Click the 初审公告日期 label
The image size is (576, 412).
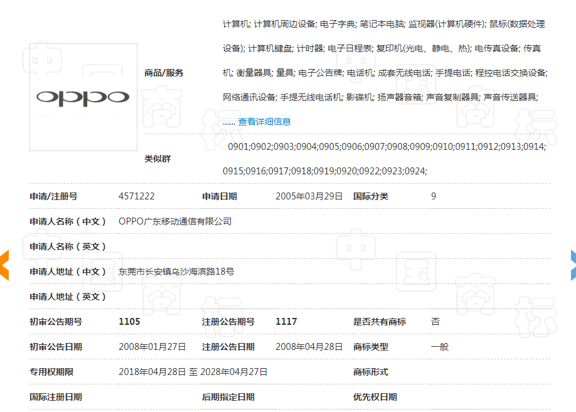(x=56, y=347)
